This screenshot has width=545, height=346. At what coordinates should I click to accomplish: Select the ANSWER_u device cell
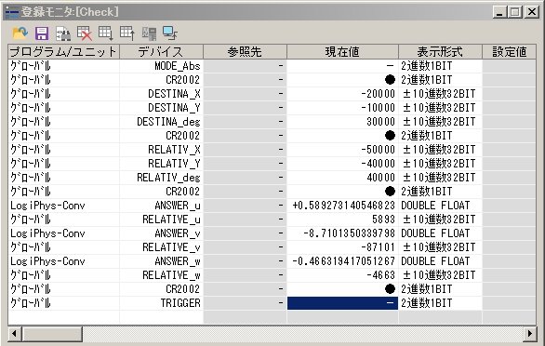click(161, 206)
